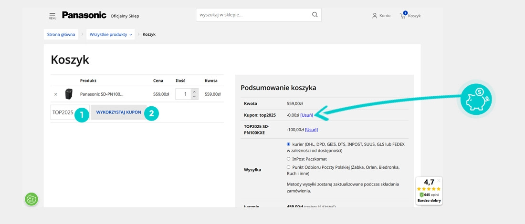This screenshot has width=525, height=224.
Task: Open the cookie settings icon
Action: (x=31, y=199)
